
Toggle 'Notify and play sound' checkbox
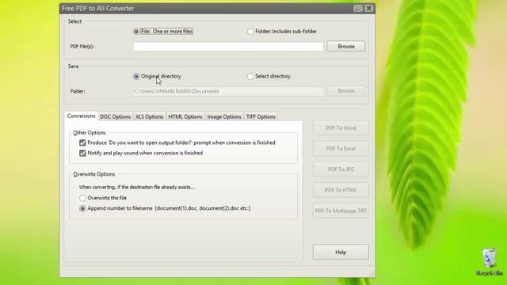tap(82, 153)
